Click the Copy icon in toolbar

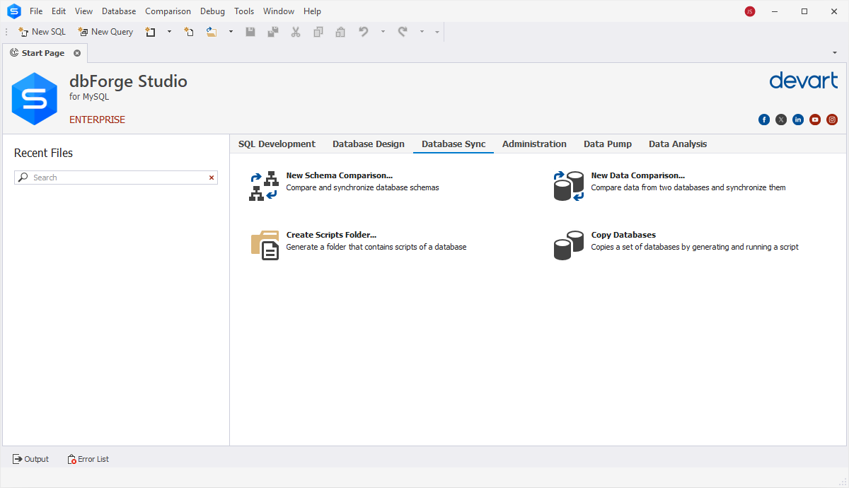318,32
